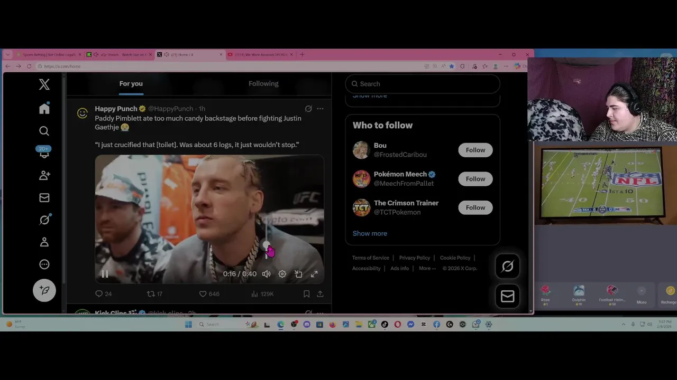
Task: Send a Rose gift in stream panel
Action: click(545, 294)
